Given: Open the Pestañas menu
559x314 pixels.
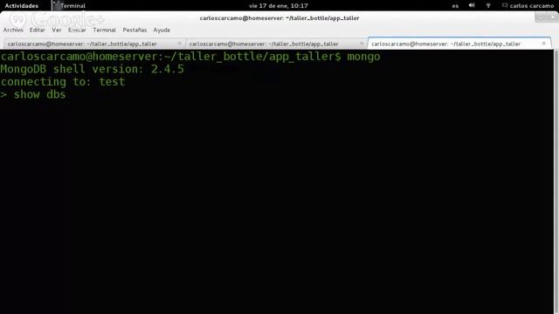Looking at the screenshot, I should (135, 30).
